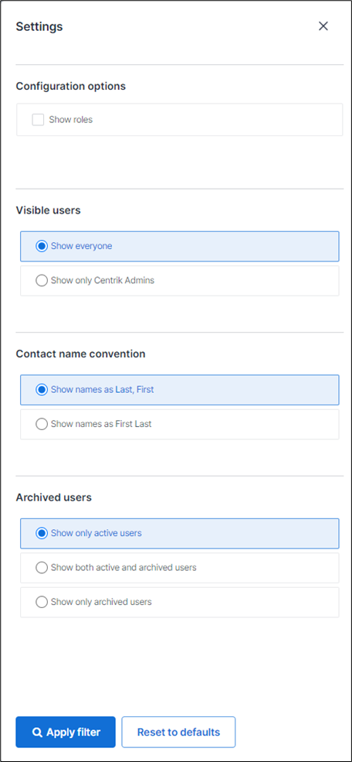Click the 'Show roles' label text

[x=71, y=120]
